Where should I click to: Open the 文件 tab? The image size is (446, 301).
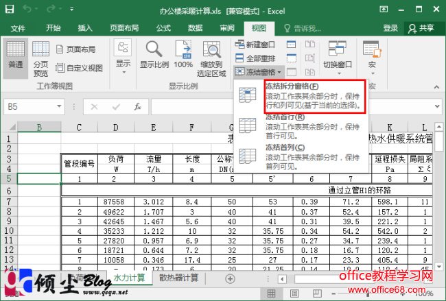(18, 28)
